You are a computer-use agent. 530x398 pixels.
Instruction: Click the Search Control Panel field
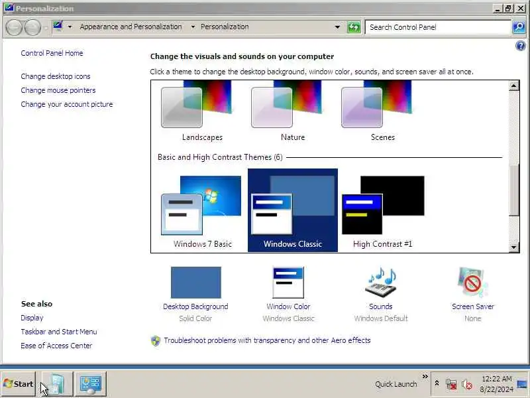(x=438, y=27)
